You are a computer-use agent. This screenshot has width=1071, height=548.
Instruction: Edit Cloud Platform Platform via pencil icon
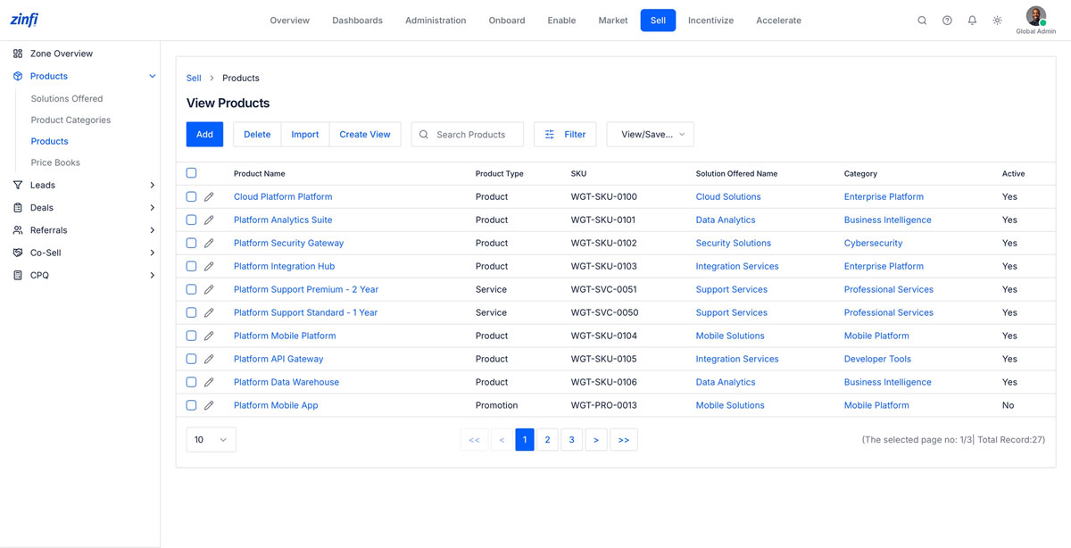click(209, 196)
